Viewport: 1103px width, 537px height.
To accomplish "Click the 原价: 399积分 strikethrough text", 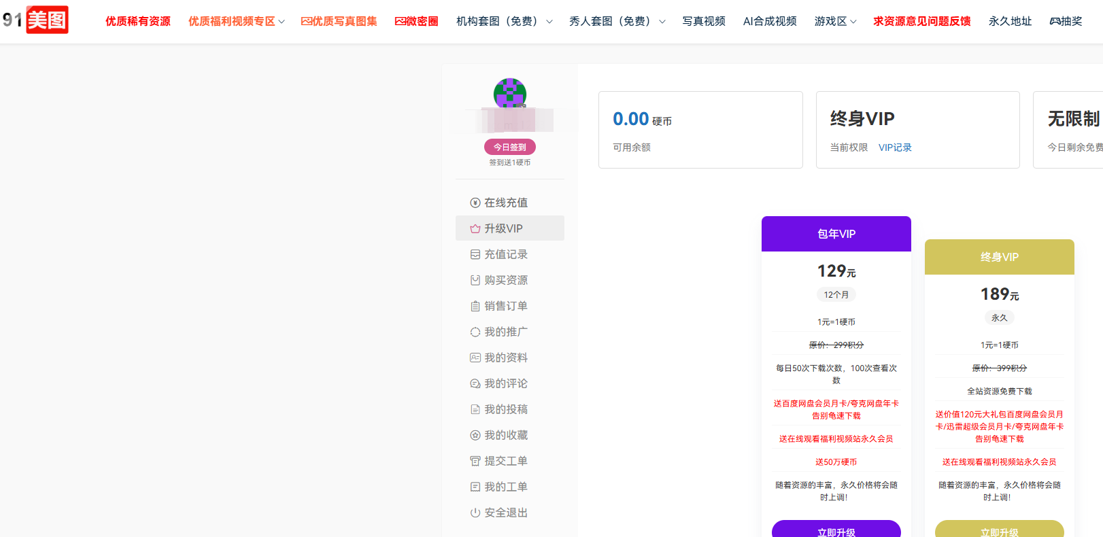I will [1000, 368].
